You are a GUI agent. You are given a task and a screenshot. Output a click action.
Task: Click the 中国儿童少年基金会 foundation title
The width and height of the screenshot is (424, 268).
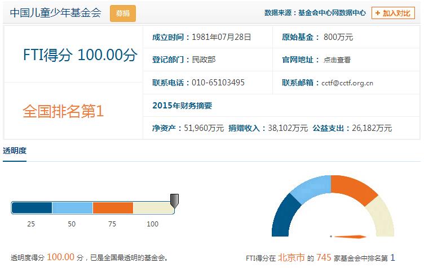(x=56, y=13)
